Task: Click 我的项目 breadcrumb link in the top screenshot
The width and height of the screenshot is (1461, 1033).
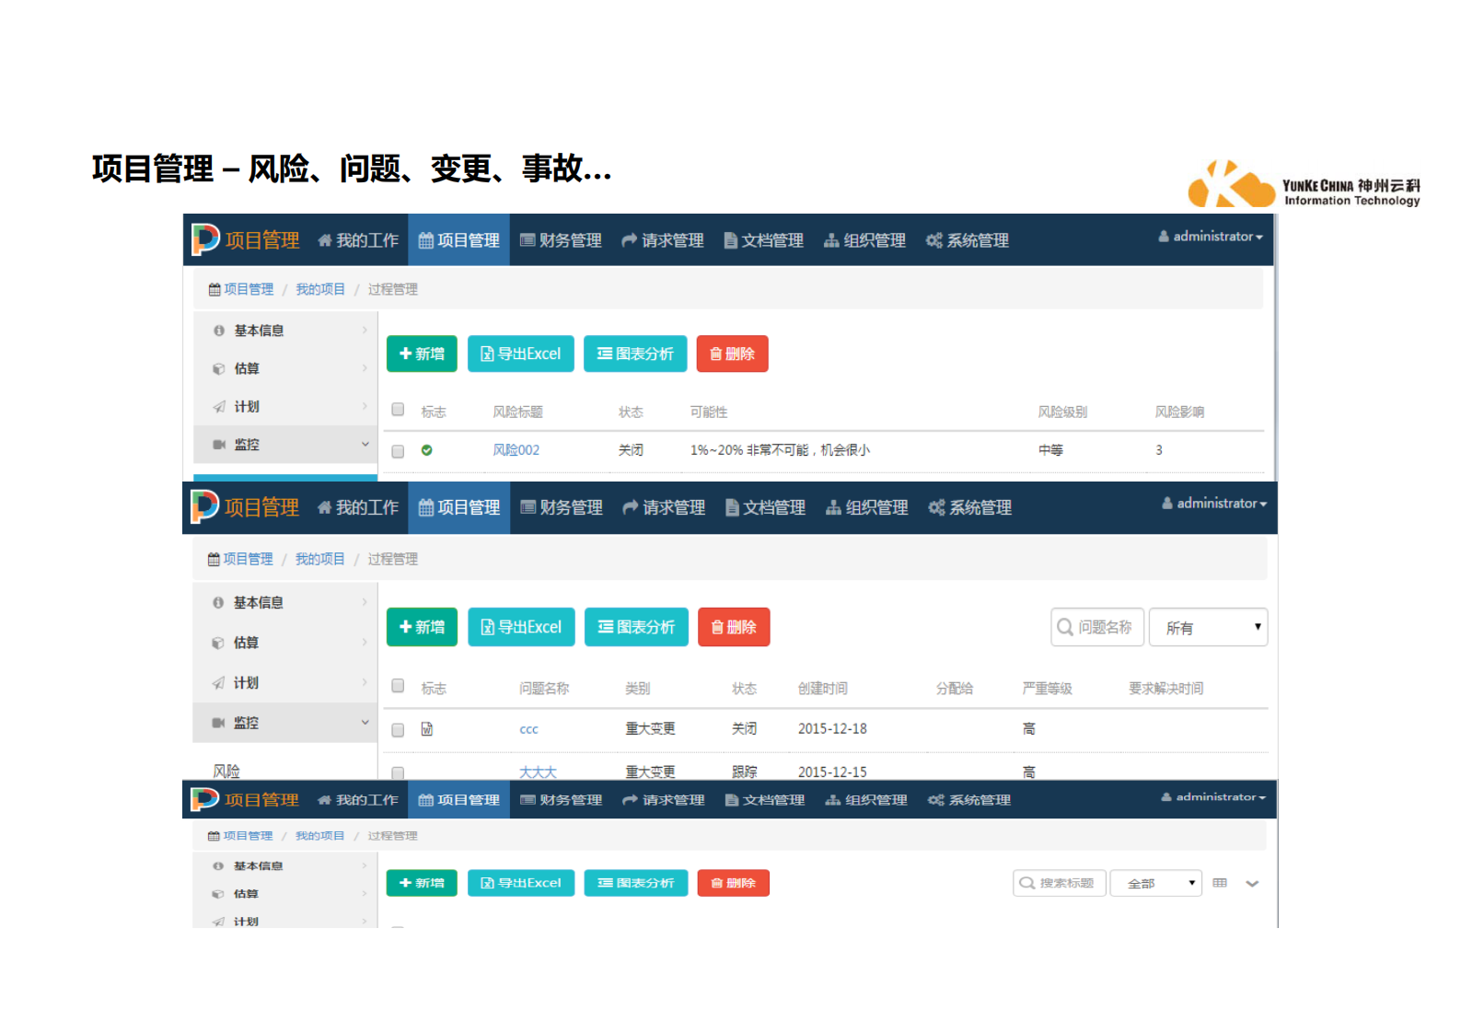Action: (320, 289)
